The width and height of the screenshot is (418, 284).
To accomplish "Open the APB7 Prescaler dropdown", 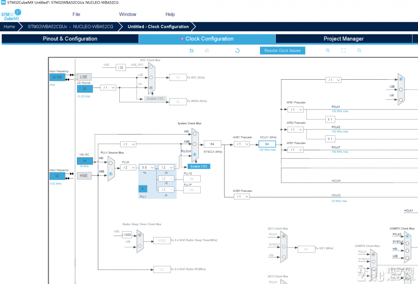I will [296, 150].
